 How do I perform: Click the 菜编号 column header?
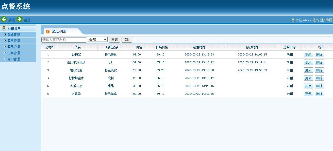(x=49, y=47)
